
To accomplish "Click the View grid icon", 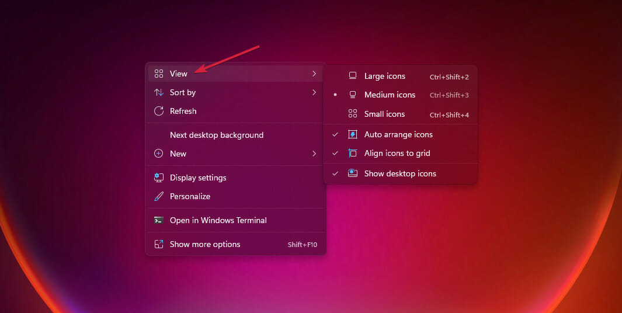I will tap(159, 74).
